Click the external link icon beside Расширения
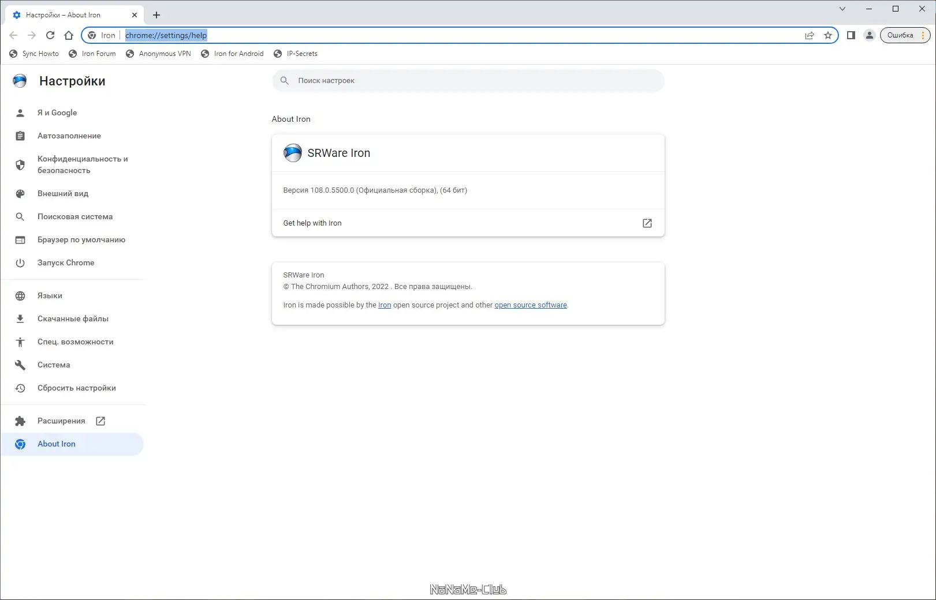 pyautogui.click(x=100, y=421)
